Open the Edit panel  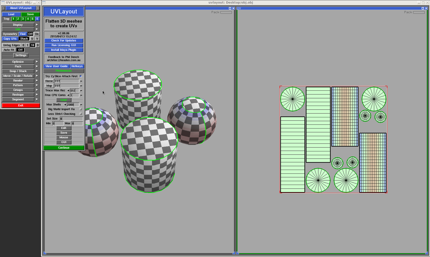18,29
